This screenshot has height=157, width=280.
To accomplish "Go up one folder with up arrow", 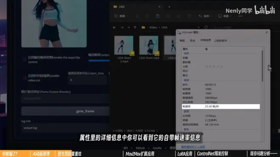I will click(x=135, y=28).
